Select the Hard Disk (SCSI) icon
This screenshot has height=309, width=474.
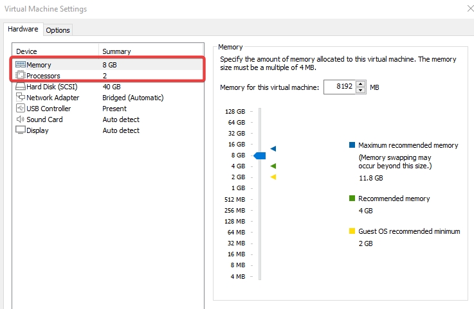coord(21,87)
